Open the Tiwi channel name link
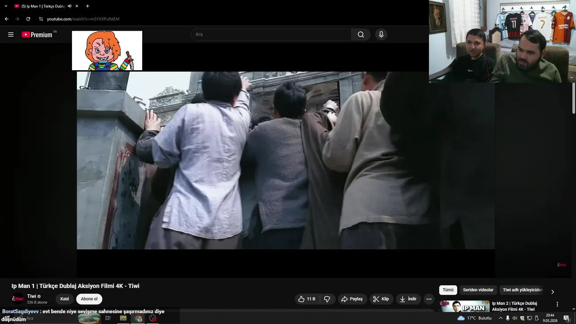This screenshot has height=324, width=576. [x=31, y=296]
